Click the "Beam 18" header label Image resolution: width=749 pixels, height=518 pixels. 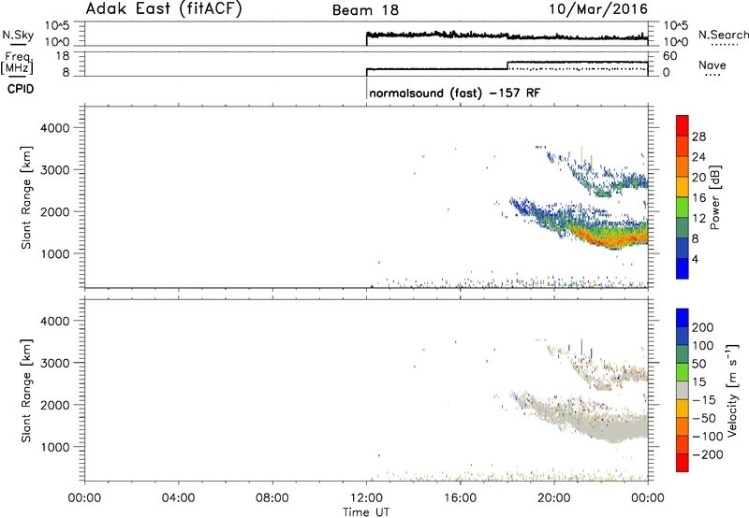(x=365, y=10)
